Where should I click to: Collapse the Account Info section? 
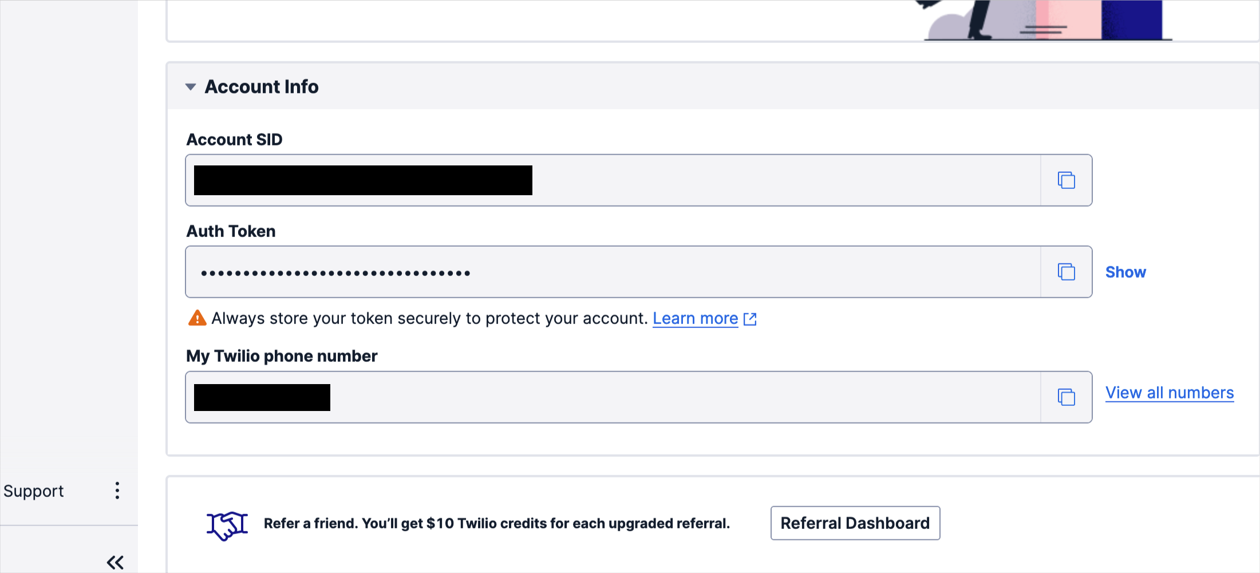[x=191, y=87]
